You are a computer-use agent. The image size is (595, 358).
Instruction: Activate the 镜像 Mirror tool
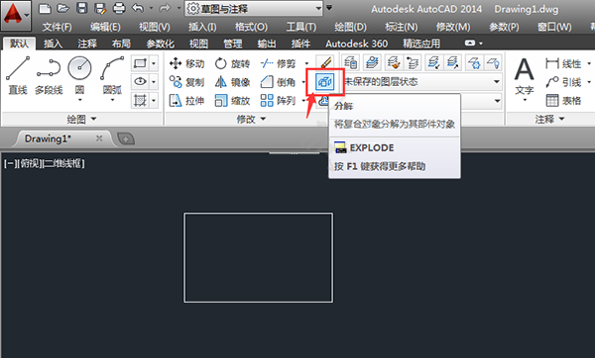pyautogui.click(x=232, y=82)
